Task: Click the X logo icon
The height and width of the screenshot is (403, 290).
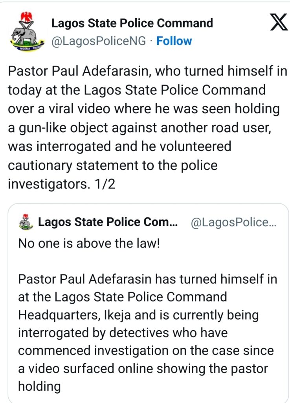Action: tap(279, 22)
